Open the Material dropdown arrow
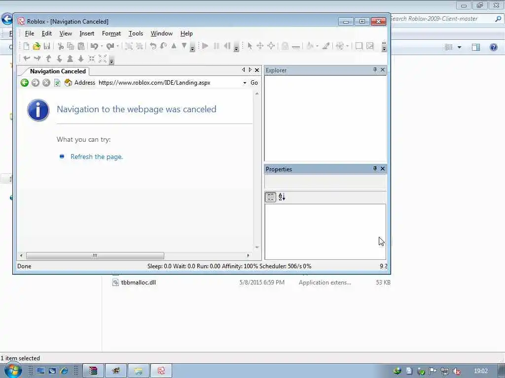 click(x=347, y=46)
